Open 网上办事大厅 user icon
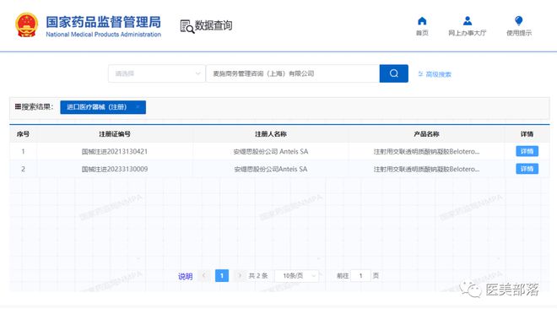This screenshot has height=314, width=557. click(x=468, y=21)
